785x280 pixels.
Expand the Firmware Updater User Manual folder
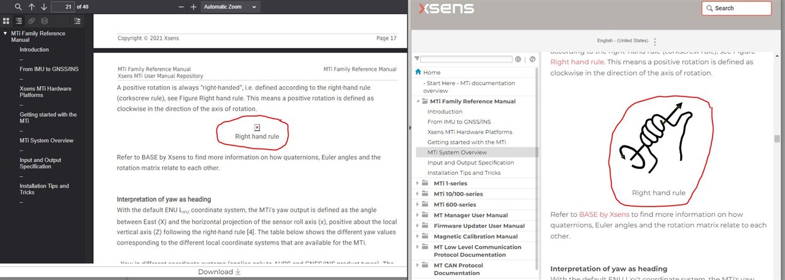click(418, 226)
